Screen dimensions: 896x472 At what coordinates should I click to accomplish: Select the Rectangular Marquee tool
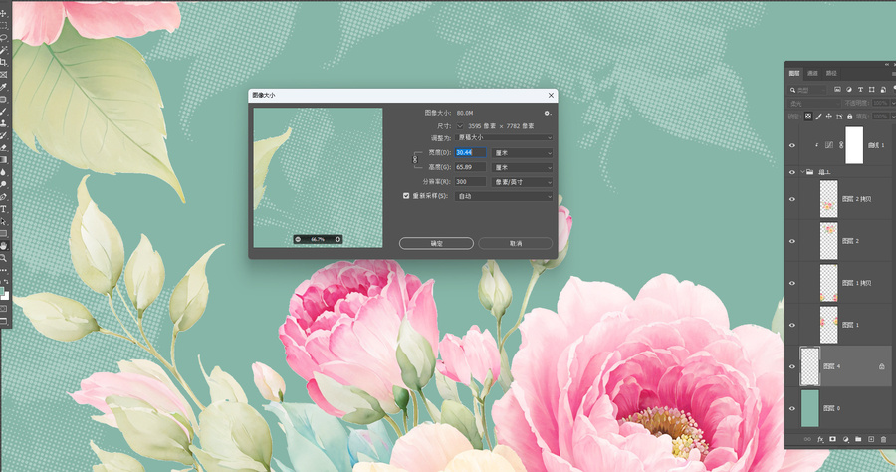coord(3,26)
